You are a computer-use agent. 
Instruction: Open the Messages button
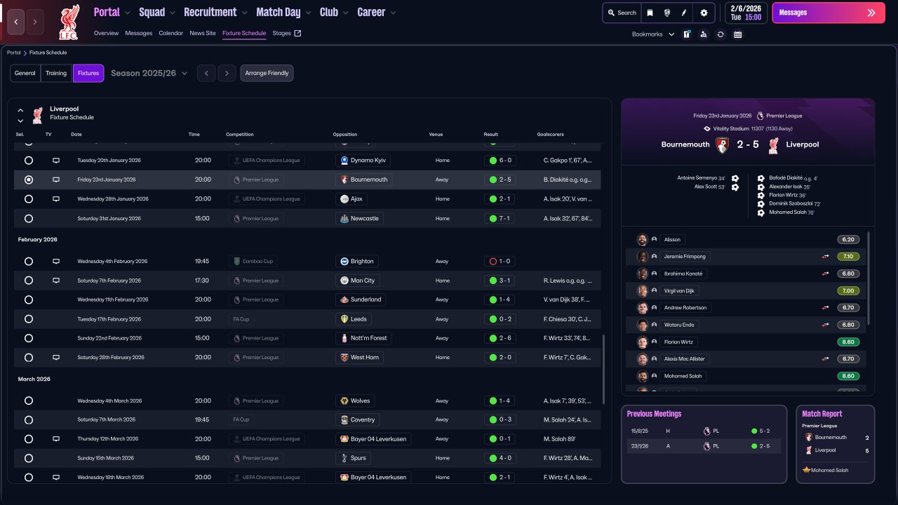(829, 13)
